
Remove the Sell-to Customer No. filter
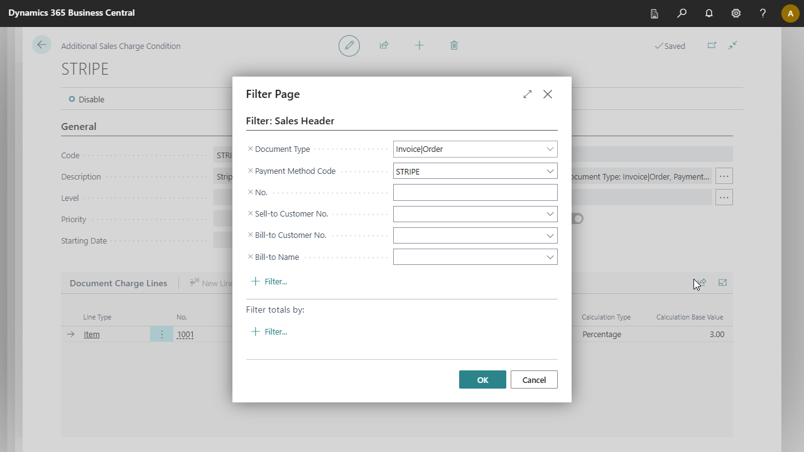tap(251, 213)
